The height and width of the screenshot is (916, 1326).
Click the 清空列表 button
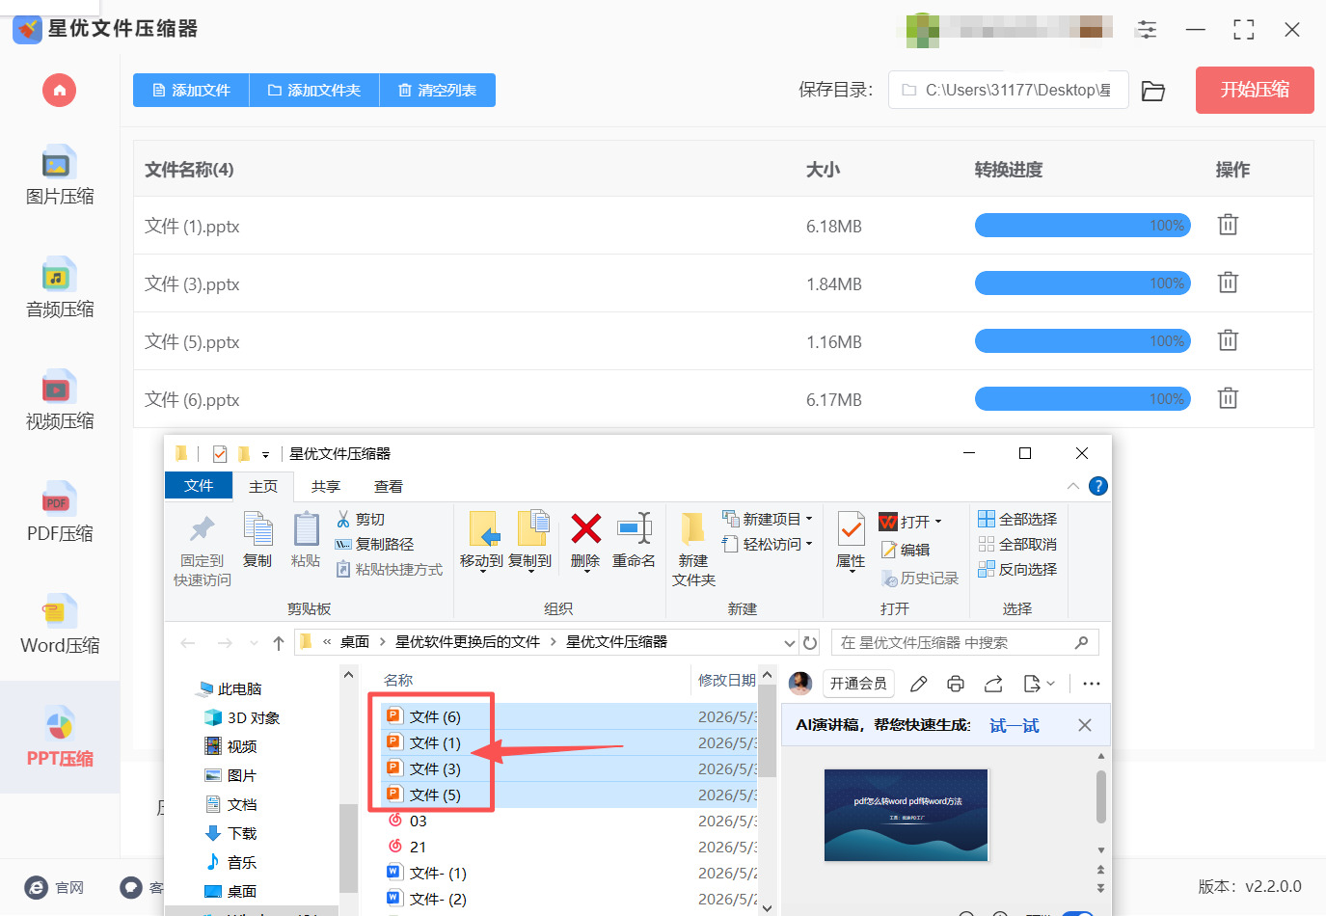coord(438,91)
